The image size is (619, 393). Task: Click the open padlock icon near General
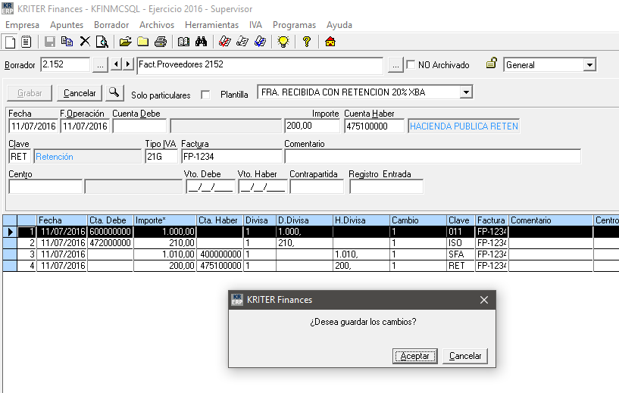coord(491,64)
